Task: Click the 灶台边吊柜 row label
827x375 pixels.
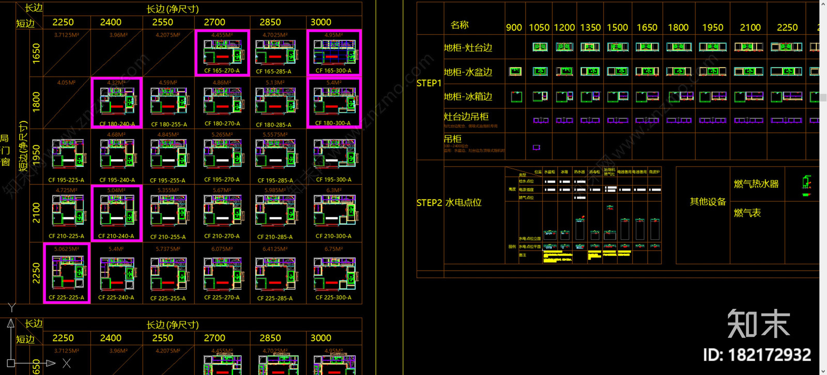Action: (x=466, y=117)
